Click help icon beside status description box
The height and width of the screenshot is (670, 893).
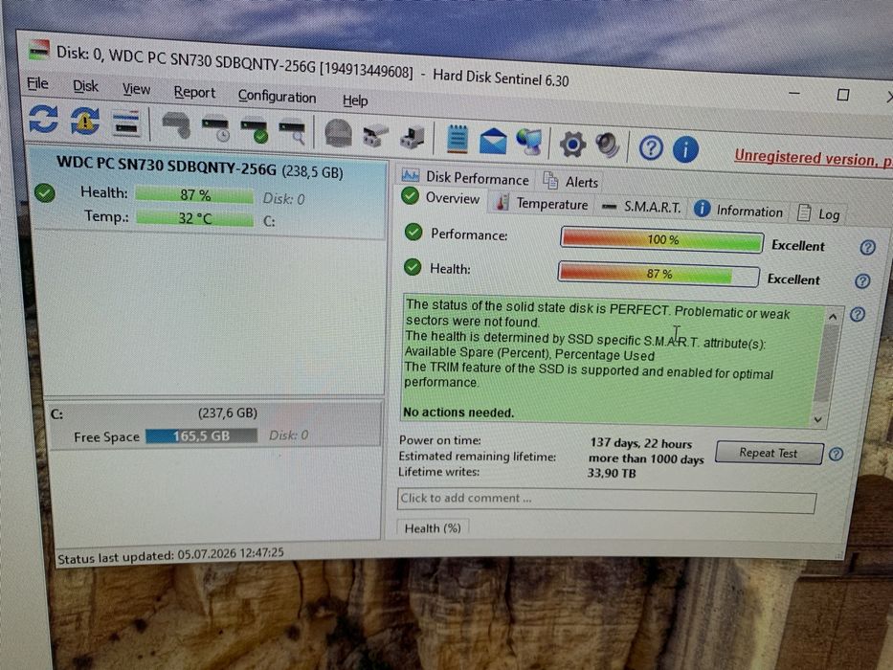pos(858,315)
